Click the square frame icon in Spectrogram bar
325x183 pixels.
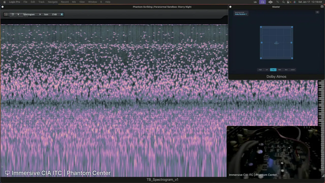point(12,14)
